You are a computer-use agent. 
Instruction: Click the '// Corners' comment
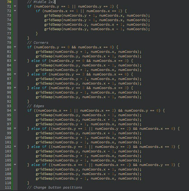38,43
